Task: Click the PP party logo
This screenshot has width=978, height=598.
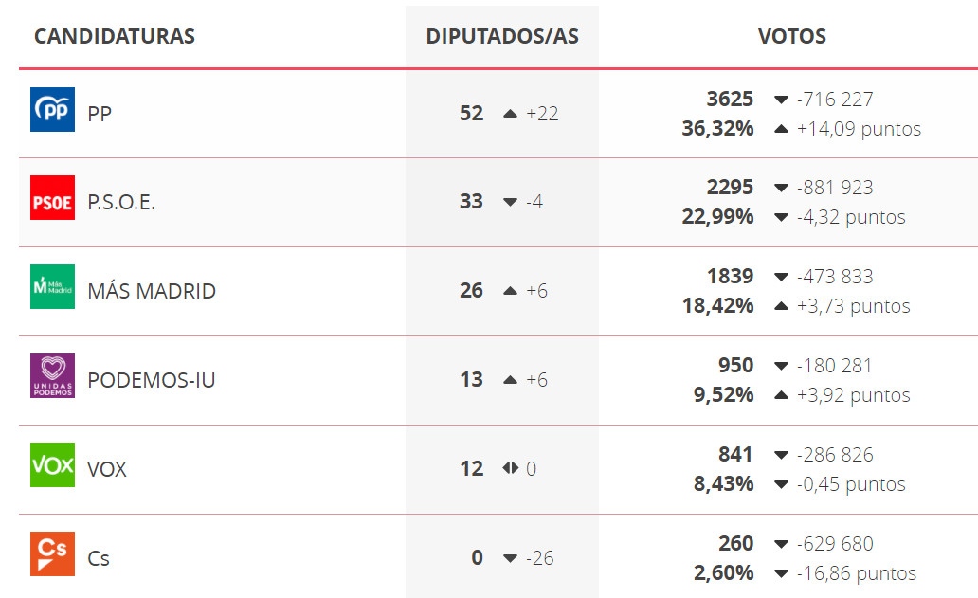Action: pyautogui.click(x=52, y=109)
